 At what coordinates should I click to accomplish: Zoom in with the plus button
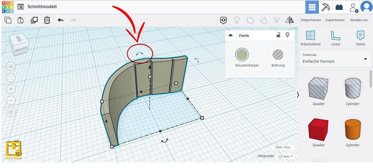pos(11,89)
